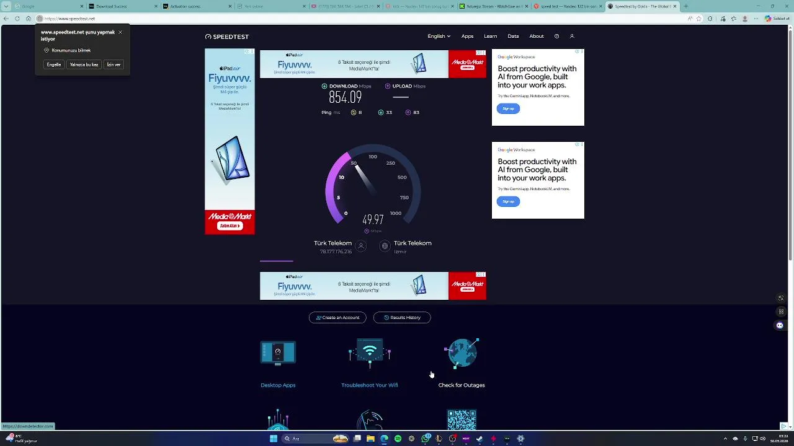Click İzin ver to allow location
Screen dimensions: 794x446
point(114,64)
